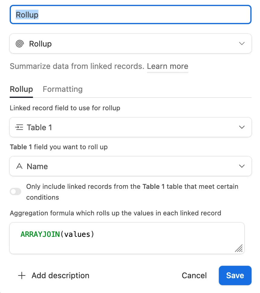Open the Table 1 linked field dropdown

pyautogui.click(x=131, y=127)
